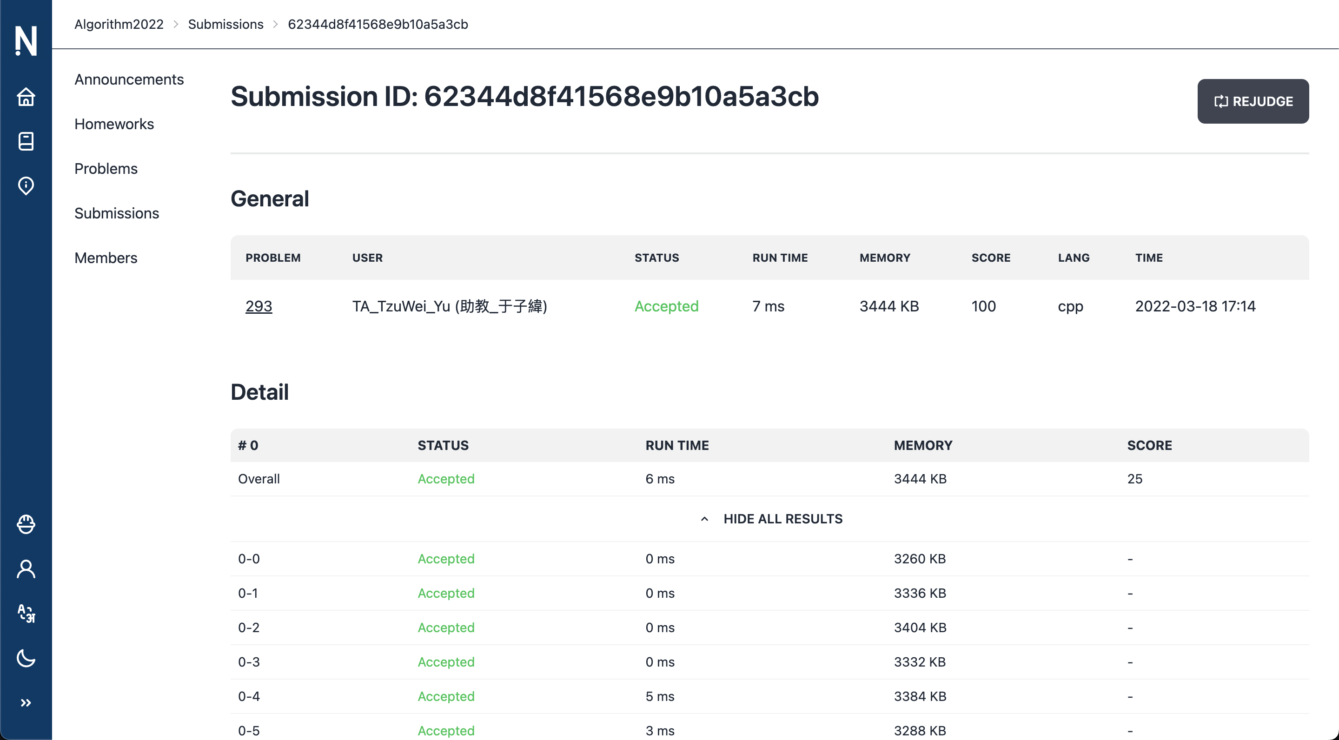The height and width of the screenshot is (740, 1339).
Task: Click the language translate icon
Action: (26, 614)
